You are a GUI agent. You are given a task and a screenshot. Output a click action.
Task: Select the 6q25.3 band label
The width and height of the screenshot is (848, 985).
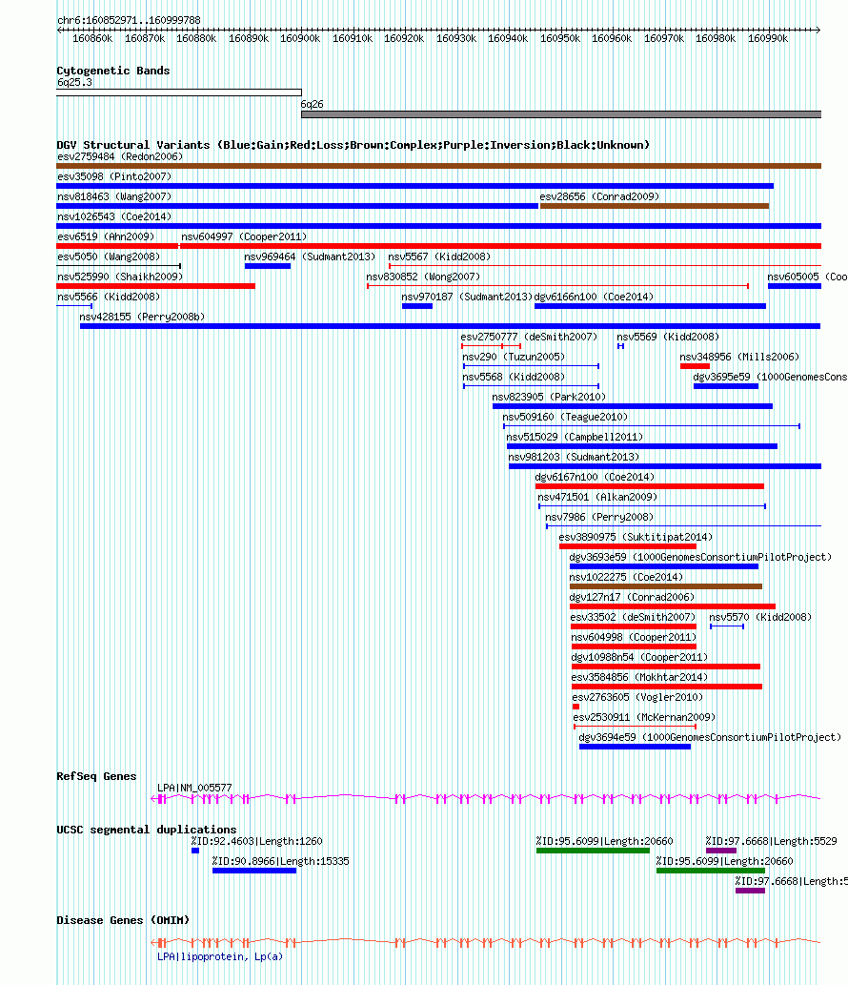point(74,82)
